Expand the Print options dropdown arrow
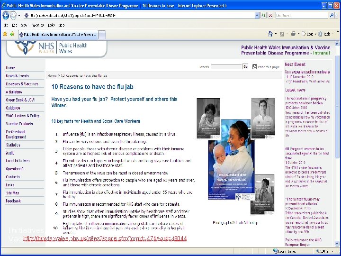 (298, 34)
